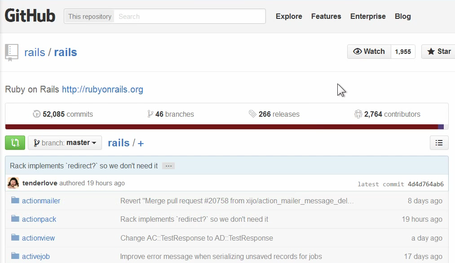View the 2,764 contributors
Image resolution: width=455 pixels, height=263 pixels.
[x=387, y=114]
